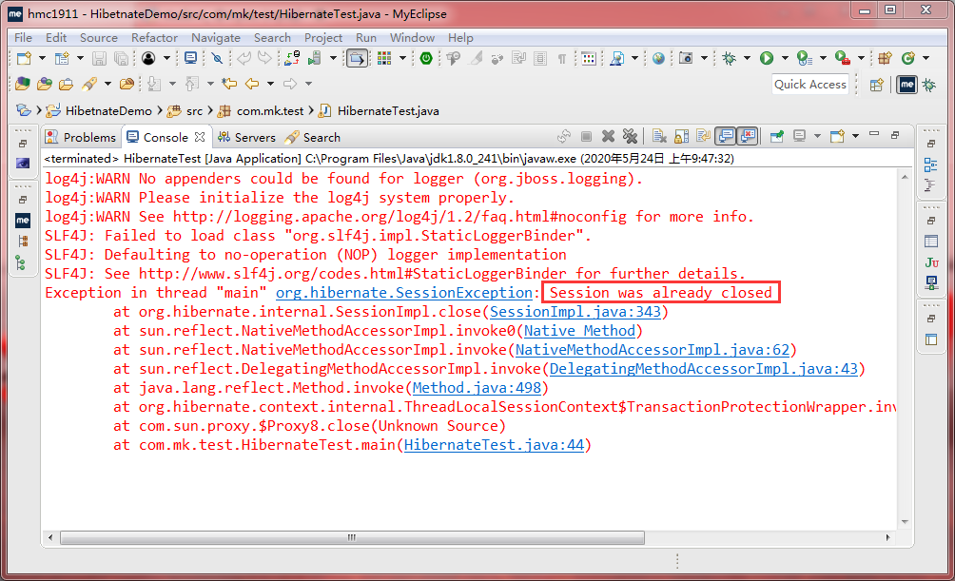This screenshot has height=581, width=955.
Task: Click the JUnit 'Ju' icon in right sidebar
Action: point(931,262)
